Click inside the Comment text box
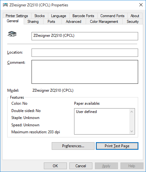This screenshot has width=146, height=172. [x=85, y=72]
